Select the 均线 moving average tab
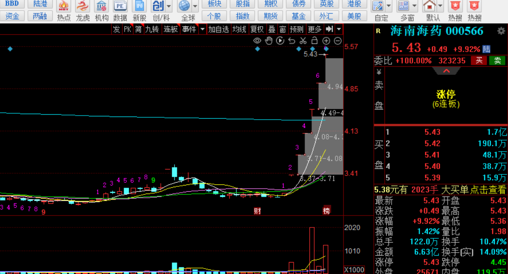 tap(239, 29)
